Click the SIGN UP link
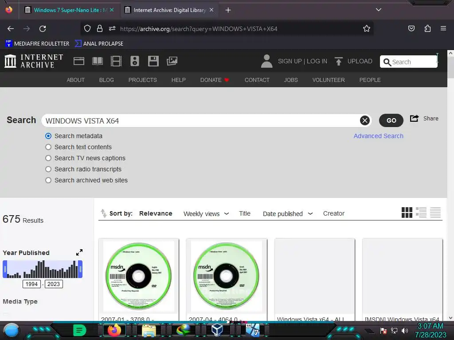The height and width of the screenshot is (340, 454). [x=290, y=61]
